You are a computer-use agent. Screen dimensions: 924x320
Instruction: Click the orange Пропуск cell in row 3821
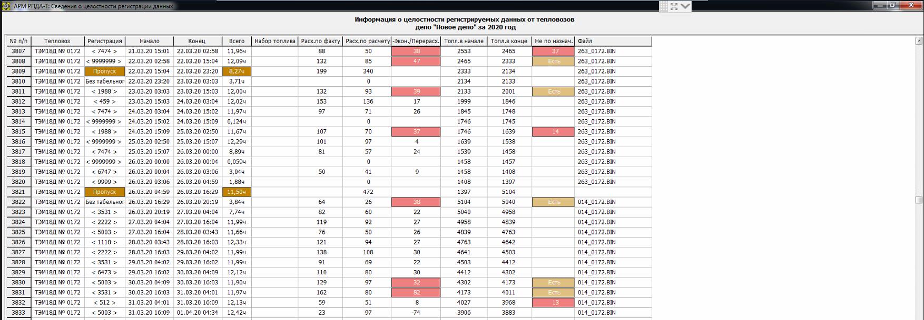coord(104,192)
